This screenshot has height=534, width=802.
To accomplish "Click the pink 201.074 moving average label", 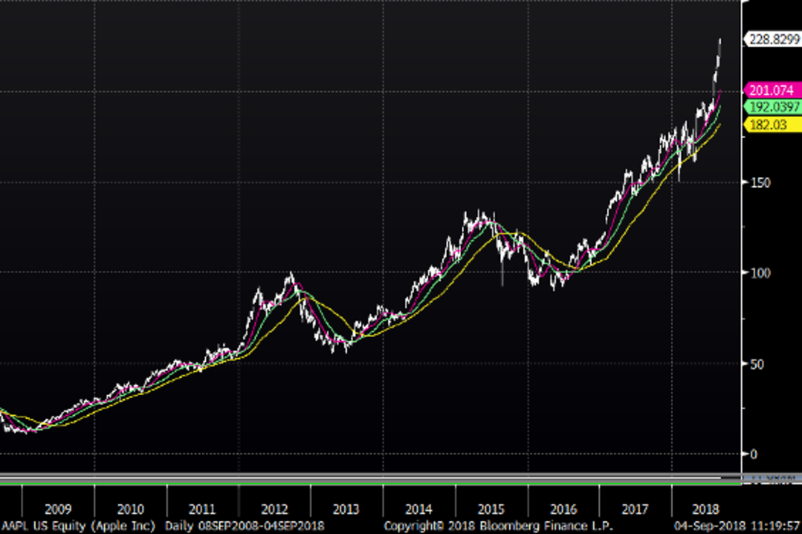I will (772, 91).
